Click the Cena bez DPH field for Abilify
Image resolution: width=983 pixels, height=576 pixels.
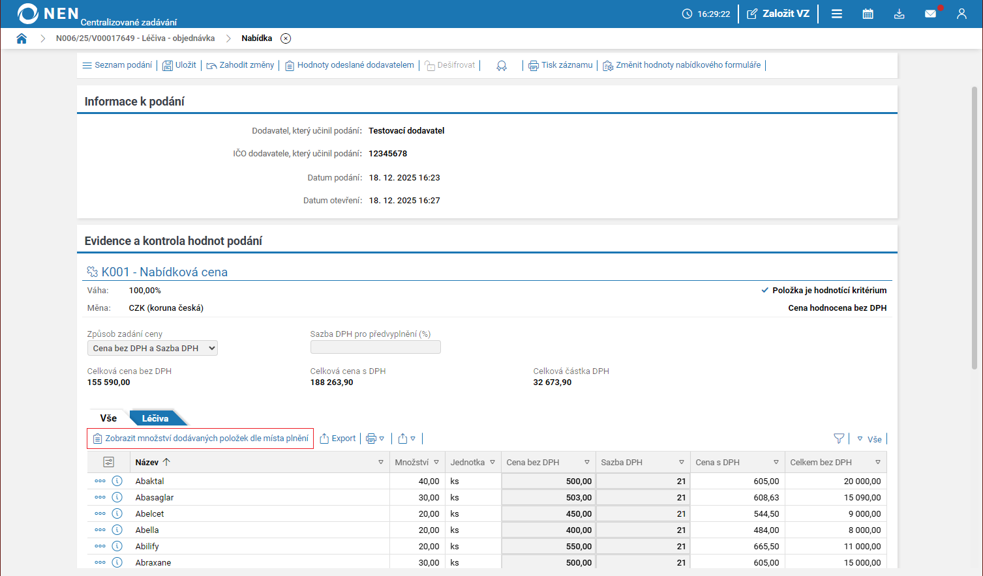click(x=548, y=546)
